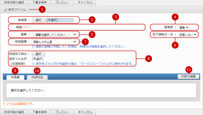This screenshot has width=203, height=115.
Task: Switch to the 申請書 tab
Action: [x=15, y=78]
